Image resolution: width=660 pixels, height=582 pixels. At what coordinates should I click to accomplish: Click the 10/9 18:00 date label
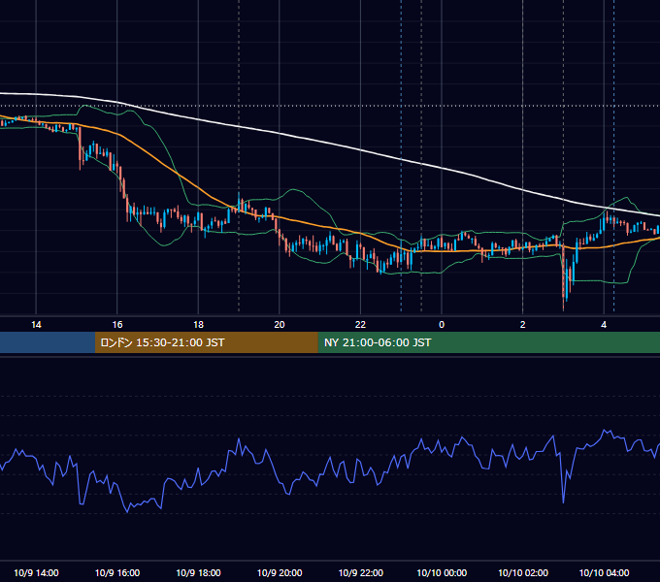[x=198, y=572]
